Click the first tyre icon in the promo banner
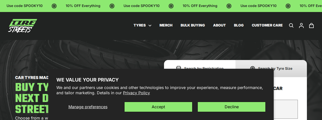This screenshot has height=120, width=322. coord(54,6)
